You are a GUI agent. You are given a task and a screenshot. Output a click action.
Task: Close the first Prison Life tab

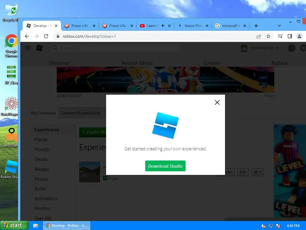click(94, 26)
